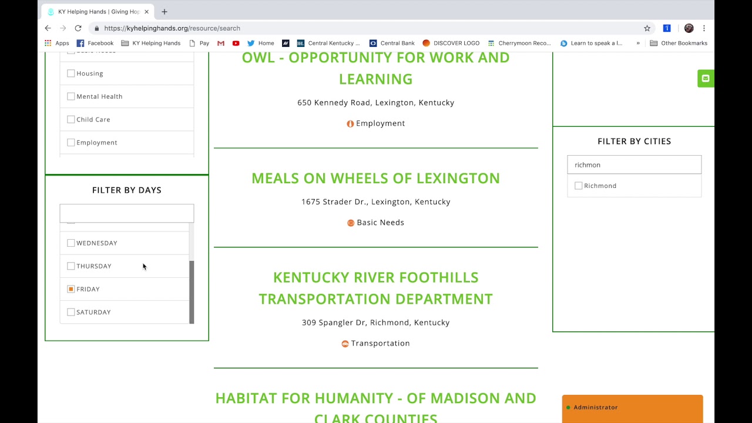This screenshot has height=423, width=752.
Task: Open the Central Bank bookmark
Action: (x=392, y=43)
